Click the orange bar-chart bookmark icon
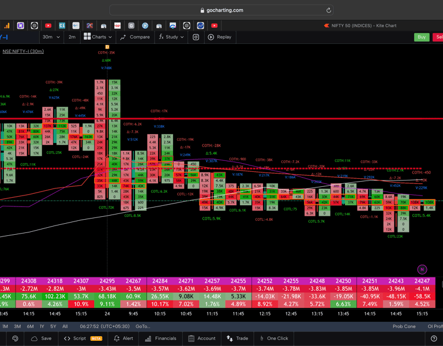The width and height of the screenshot is (443, 346). coord(7,26)
